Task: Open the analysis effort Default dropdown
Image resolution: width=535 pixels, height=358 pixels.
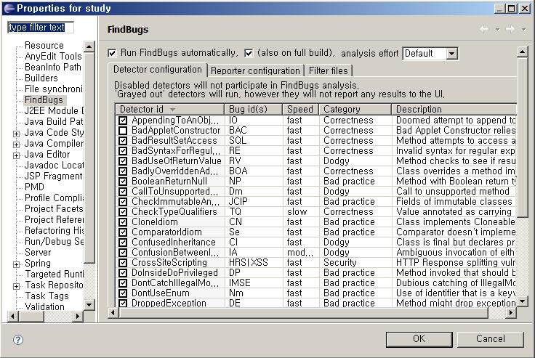Action: (x=451, y=54)
